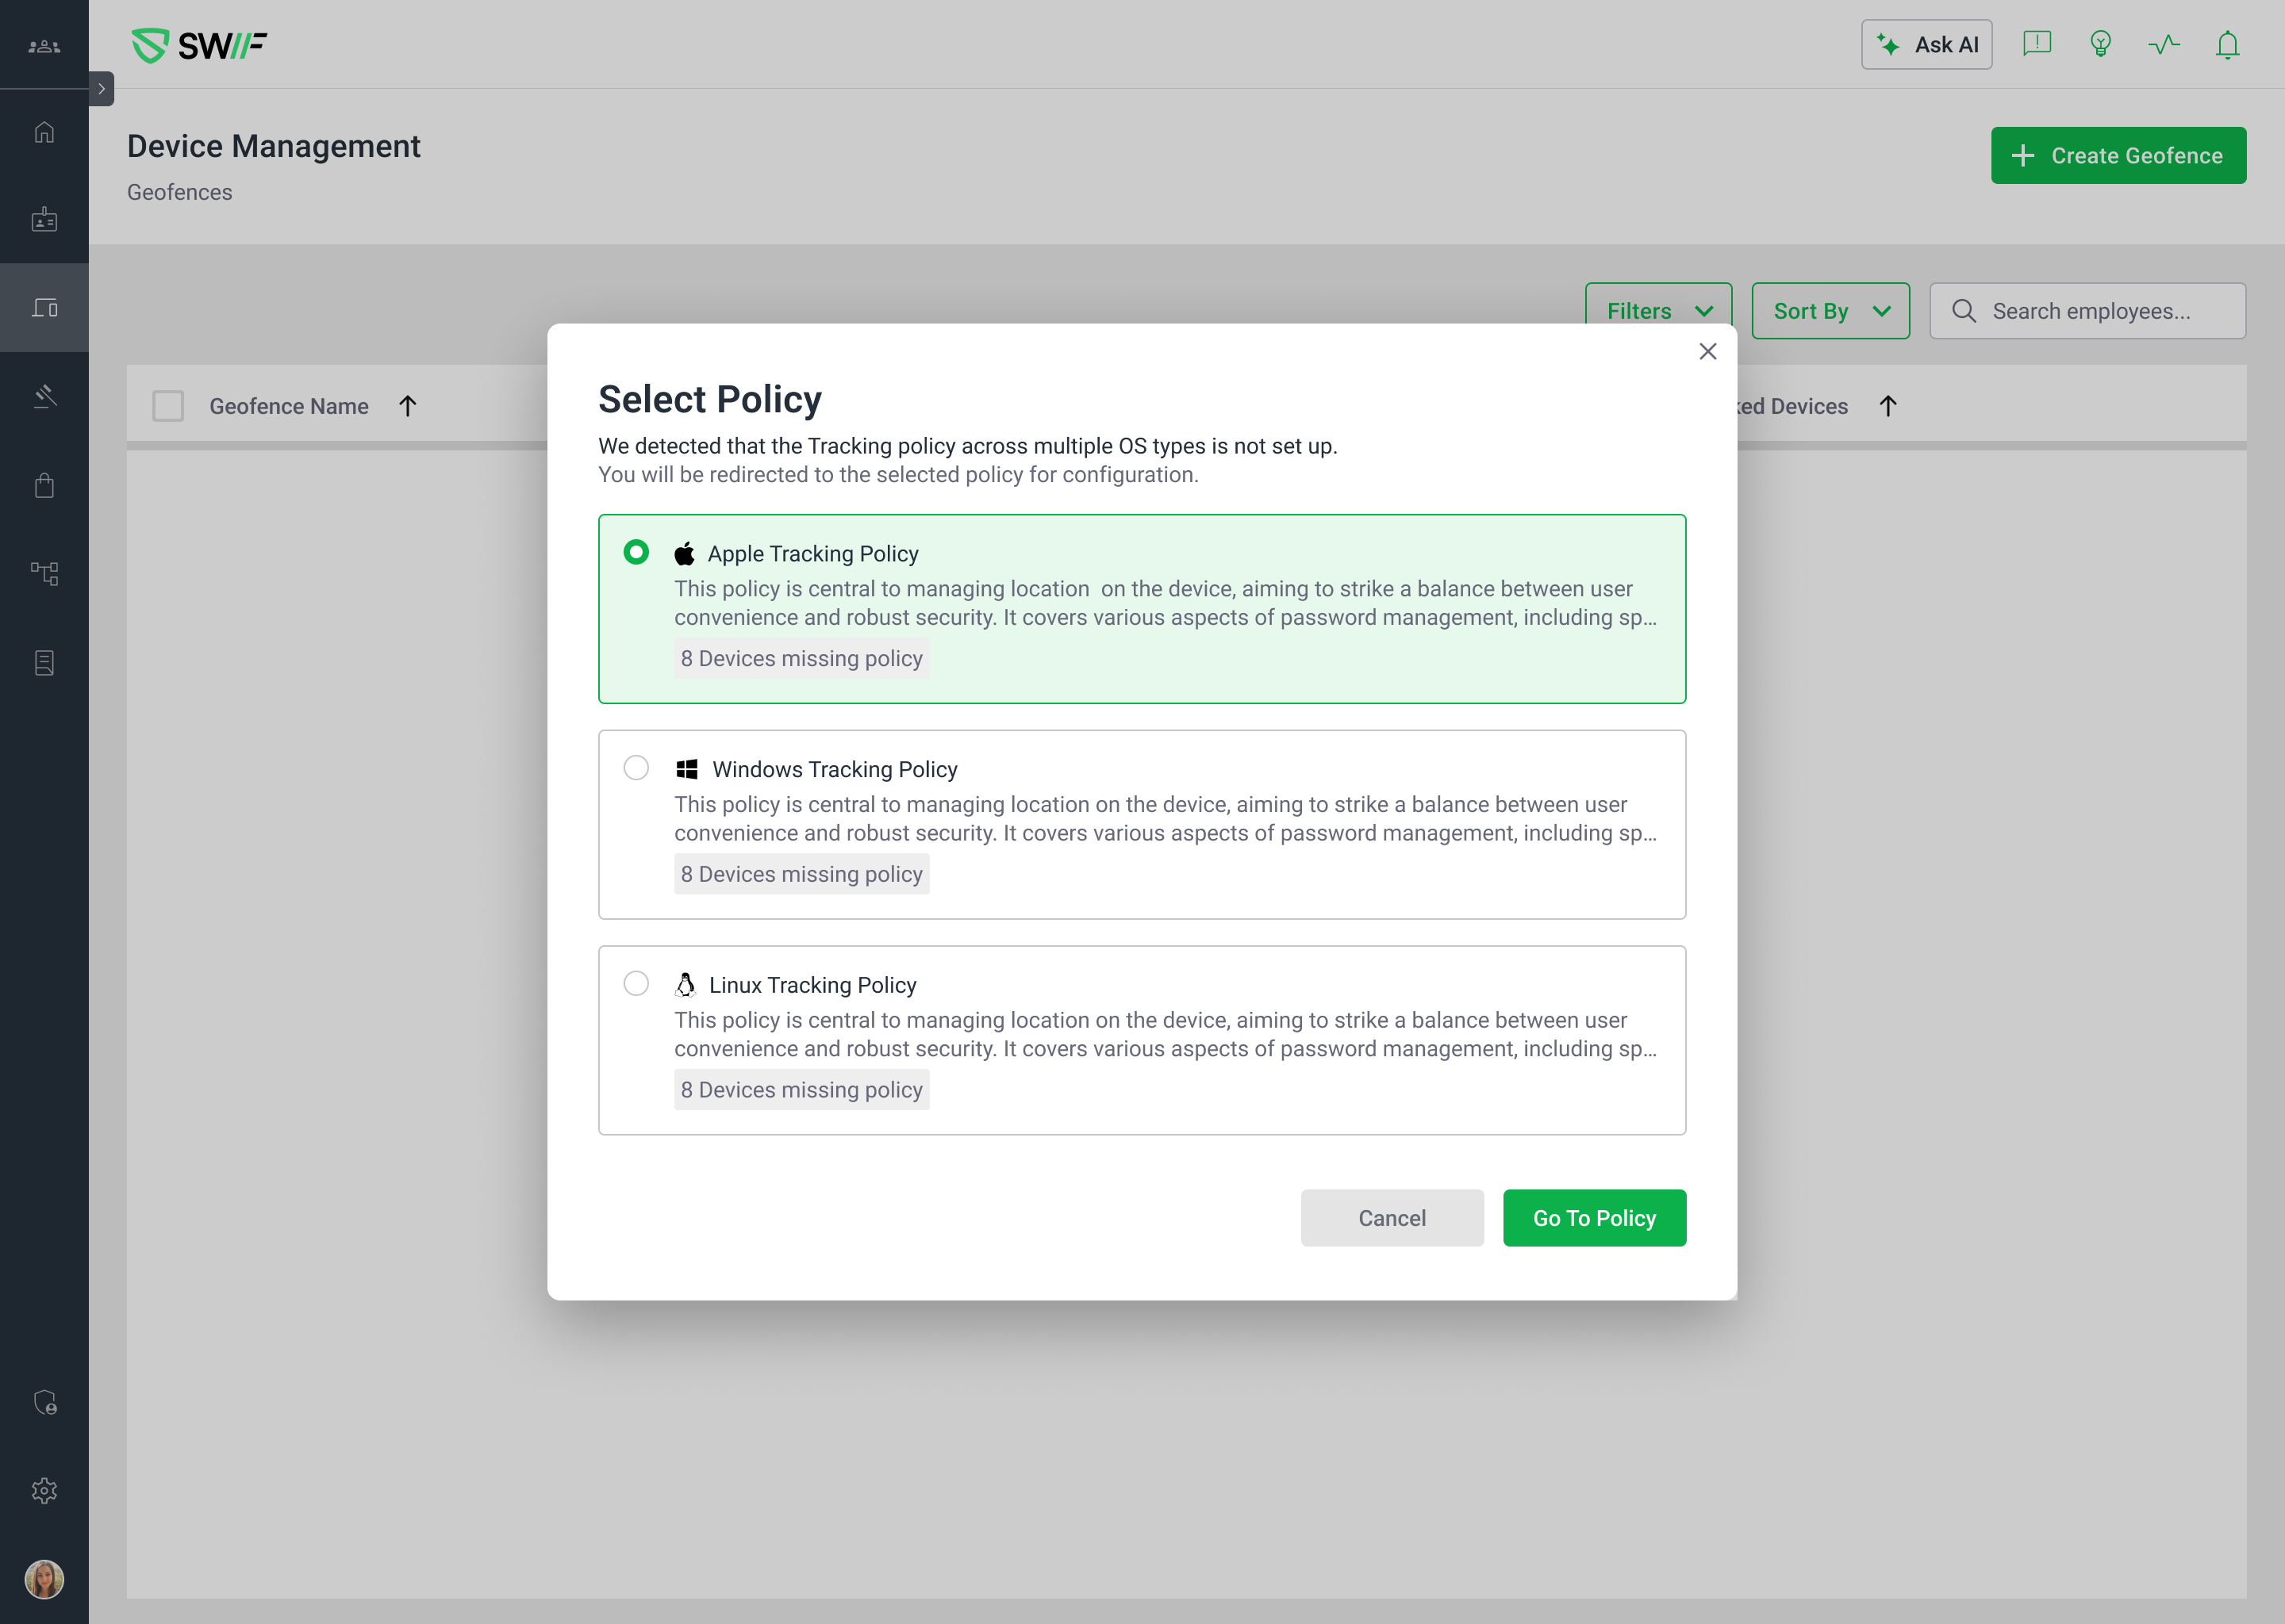Click the org chart hierarchy sidebar icon
2285x1624 pixels.
(x=44, y=573)
